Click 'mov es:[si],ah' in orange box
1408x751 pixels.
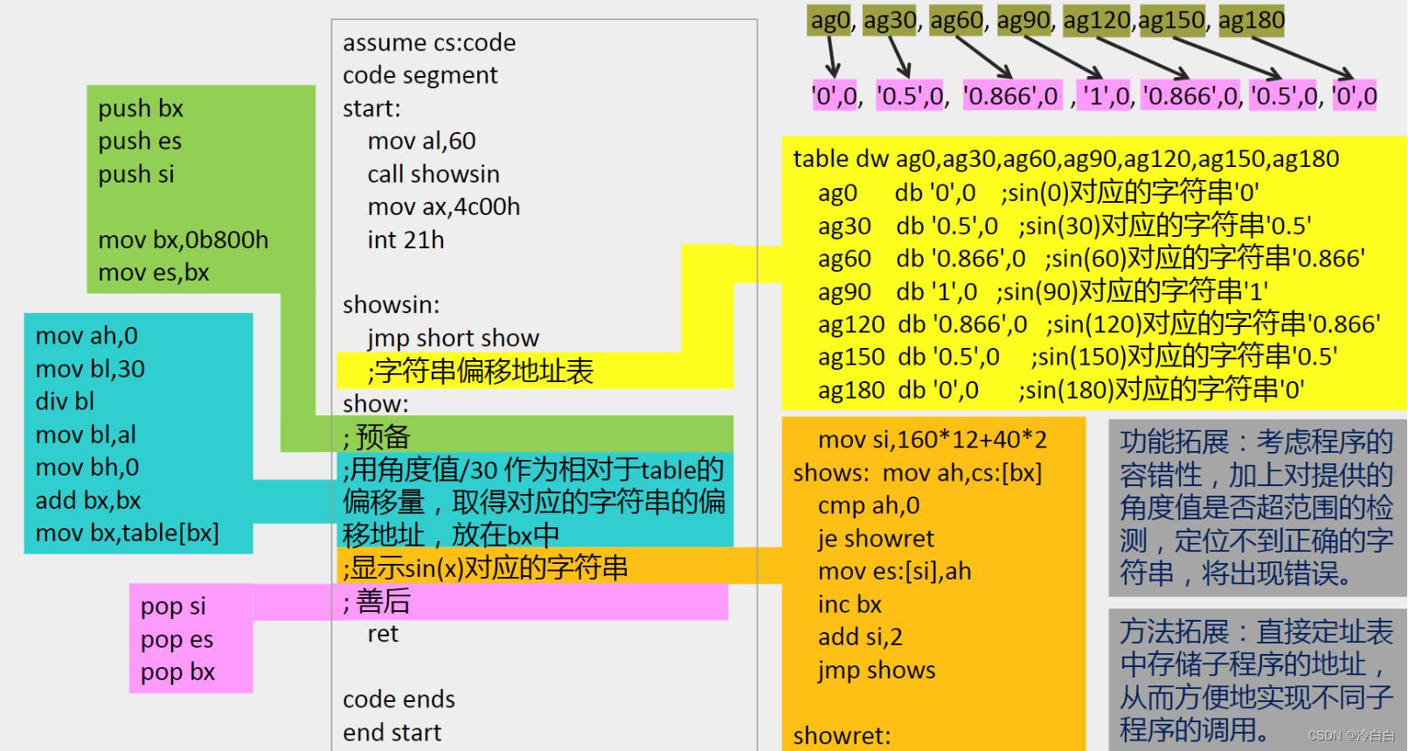(894, 572)
